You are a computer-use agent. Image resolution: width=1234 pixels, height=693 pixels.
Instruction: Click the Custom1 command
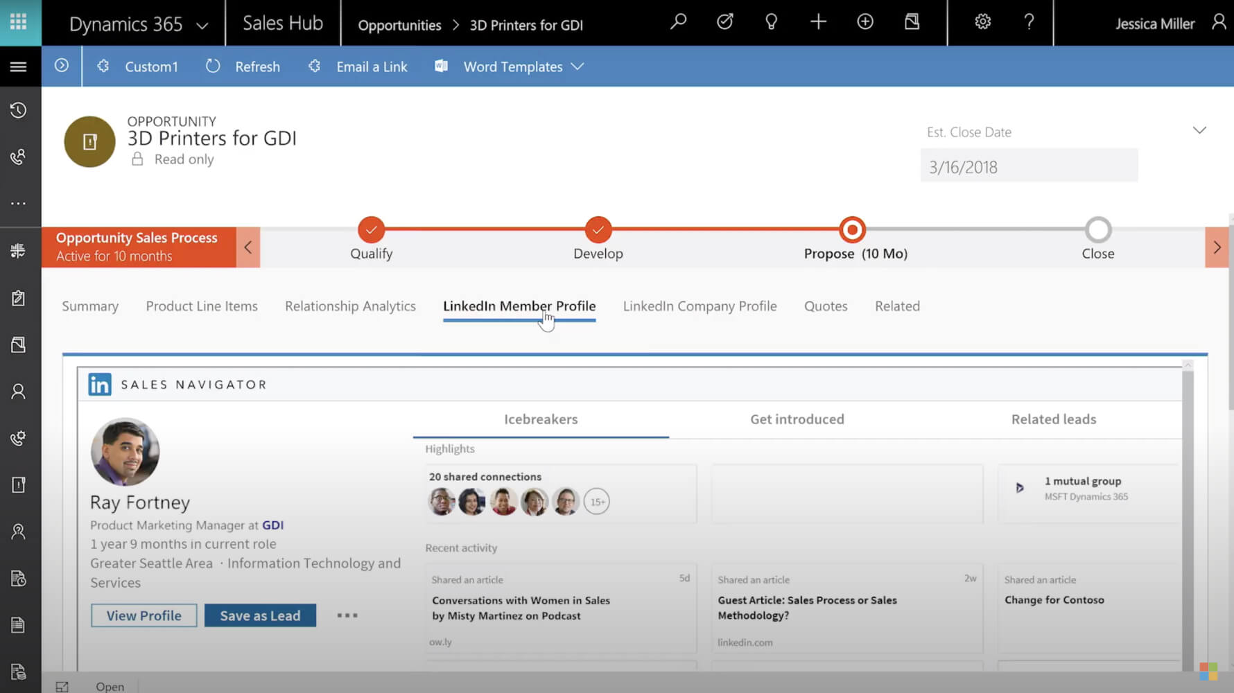(x=138, y=67)
